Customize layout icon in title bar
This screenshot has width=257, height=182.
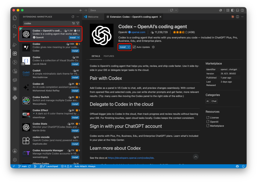[x=228, y=10]
